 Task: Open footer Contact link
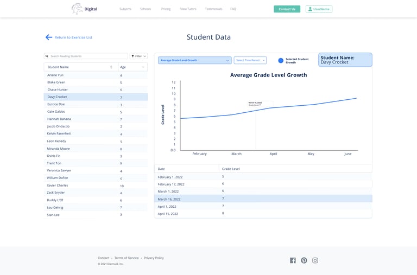click(104, 258)
